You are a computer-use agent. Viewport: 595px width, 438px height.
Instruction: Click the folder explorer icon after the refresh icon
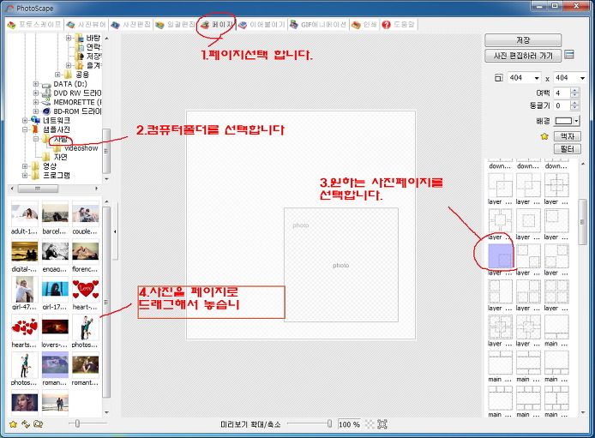[38, 424]
